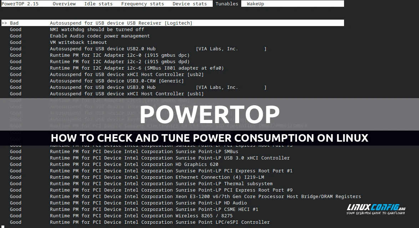Select Autosuspend for USB2.0 Hub row
Viewport: 419px width, 228px height.
(x=138, y=49)
